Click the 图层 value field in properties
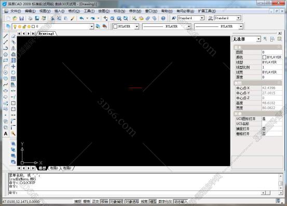 [x=272, y=52]
